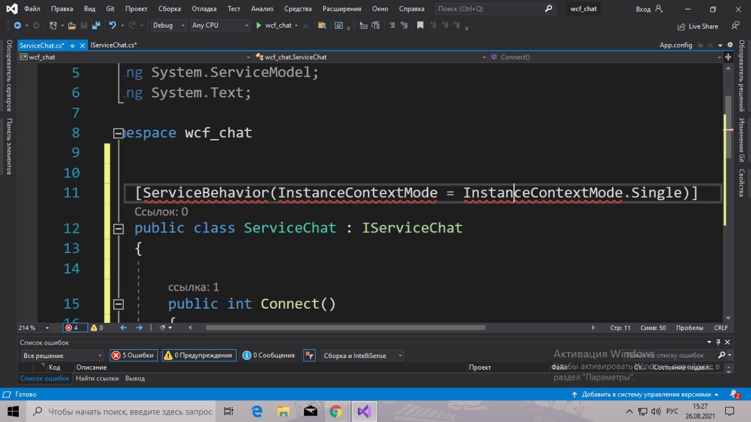Open the Все решение scope dropdown
The image size is (751, 422).
(x=62, y=356)
